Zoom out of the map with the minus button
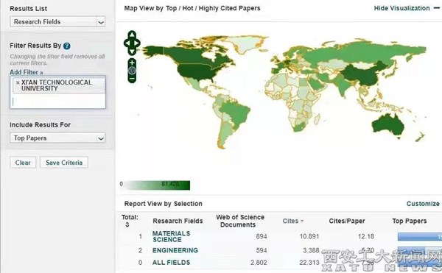Image resolution: width=442 pixels, height=273 pixels. [132, 79]
